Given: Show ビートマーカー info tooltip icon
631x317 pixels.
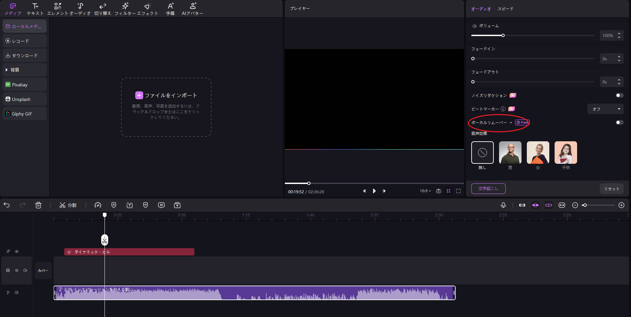Looking at the screenshot, I should click(503, 109).
